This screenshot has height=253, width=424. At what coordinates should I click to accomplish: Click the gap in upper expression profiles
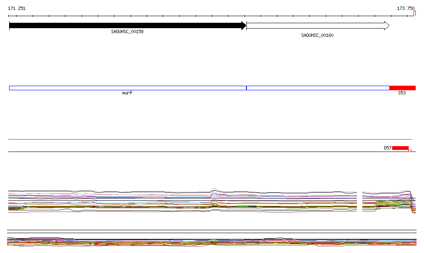[x=360, y=202]
